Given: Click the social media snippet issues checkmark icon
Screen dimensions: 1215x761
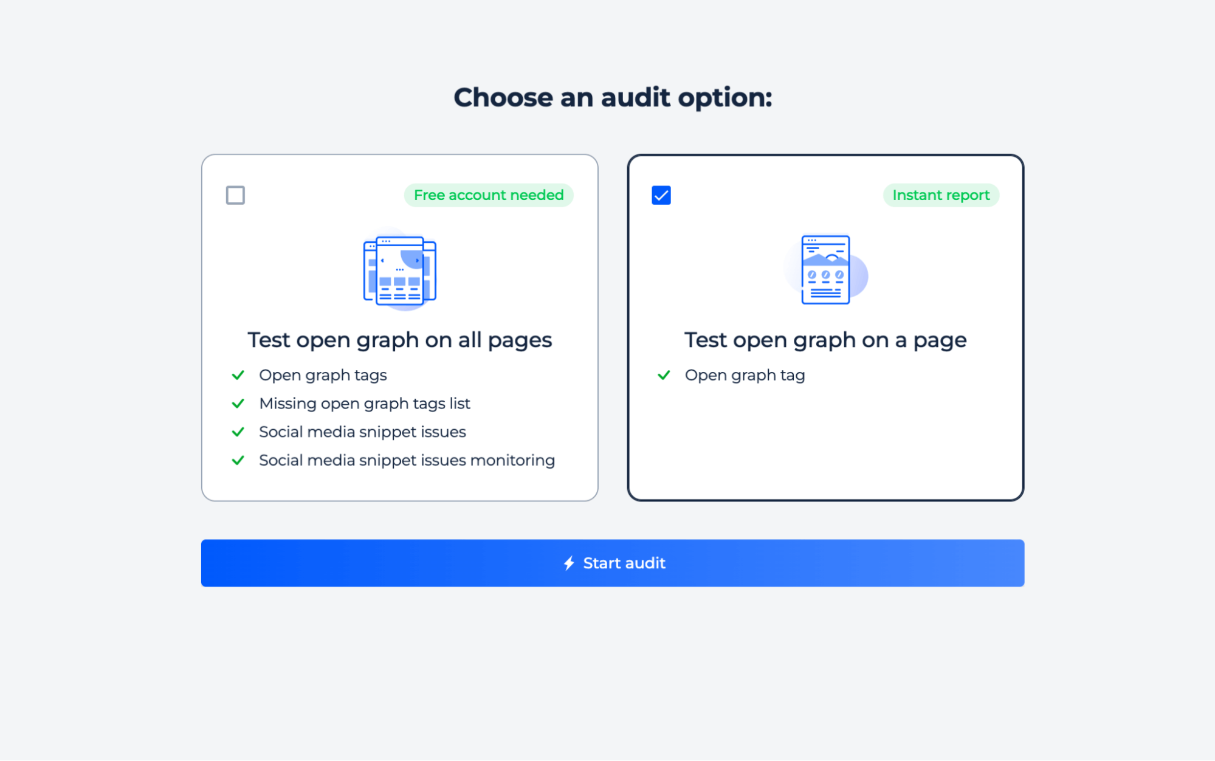Looking at the screenshot, I should (x=238, y=432).
